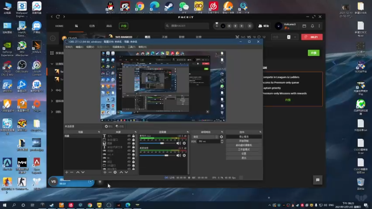Screen dimensions: 372x209
Task: Open OBS 编辑(E) menu
Action: pos(79,47)
